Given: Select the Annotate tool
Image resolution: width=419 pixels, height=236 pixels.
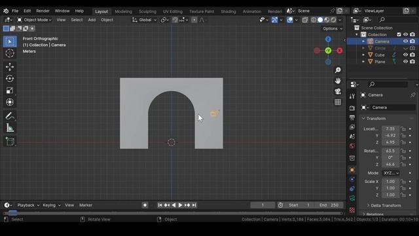Looking at the screenshot, I should click(x=10, y=116).
